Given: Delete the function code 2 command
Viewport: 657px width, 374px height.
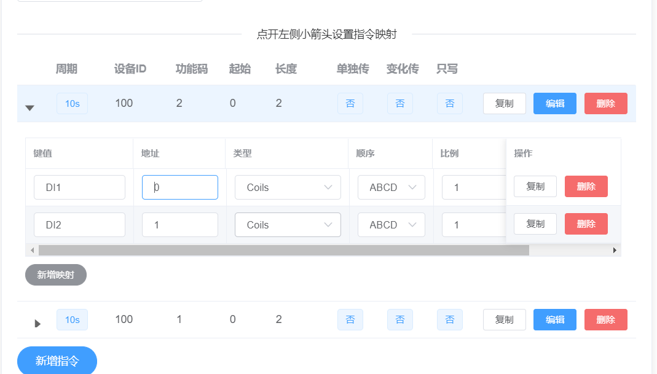Looking at the screenshot, I should [x=606, y=103].
